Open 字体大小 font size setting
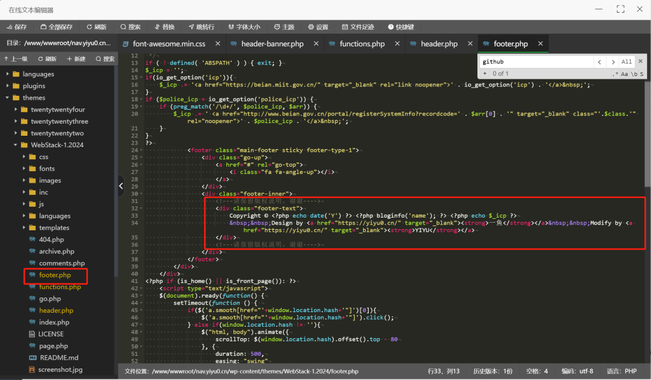Image resolution: width=651 pixels, height=380 pixels. (244, 27)
